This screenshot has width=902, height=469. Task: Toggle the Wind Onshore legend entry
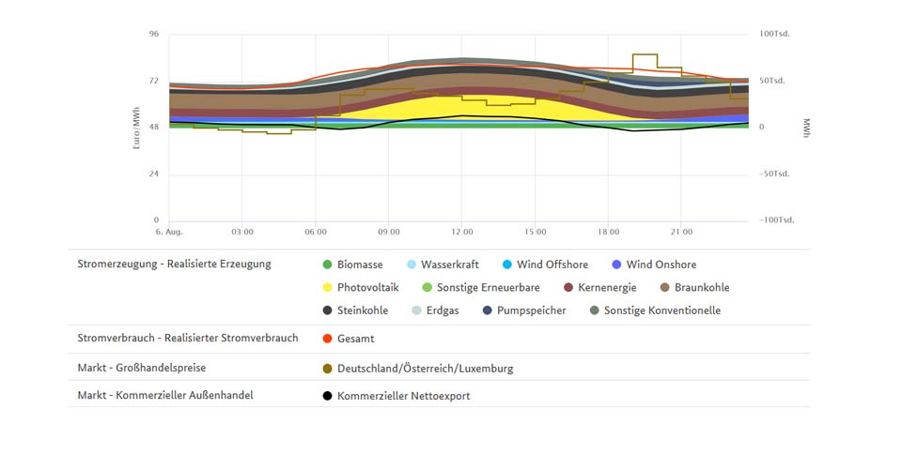[655, 265]
